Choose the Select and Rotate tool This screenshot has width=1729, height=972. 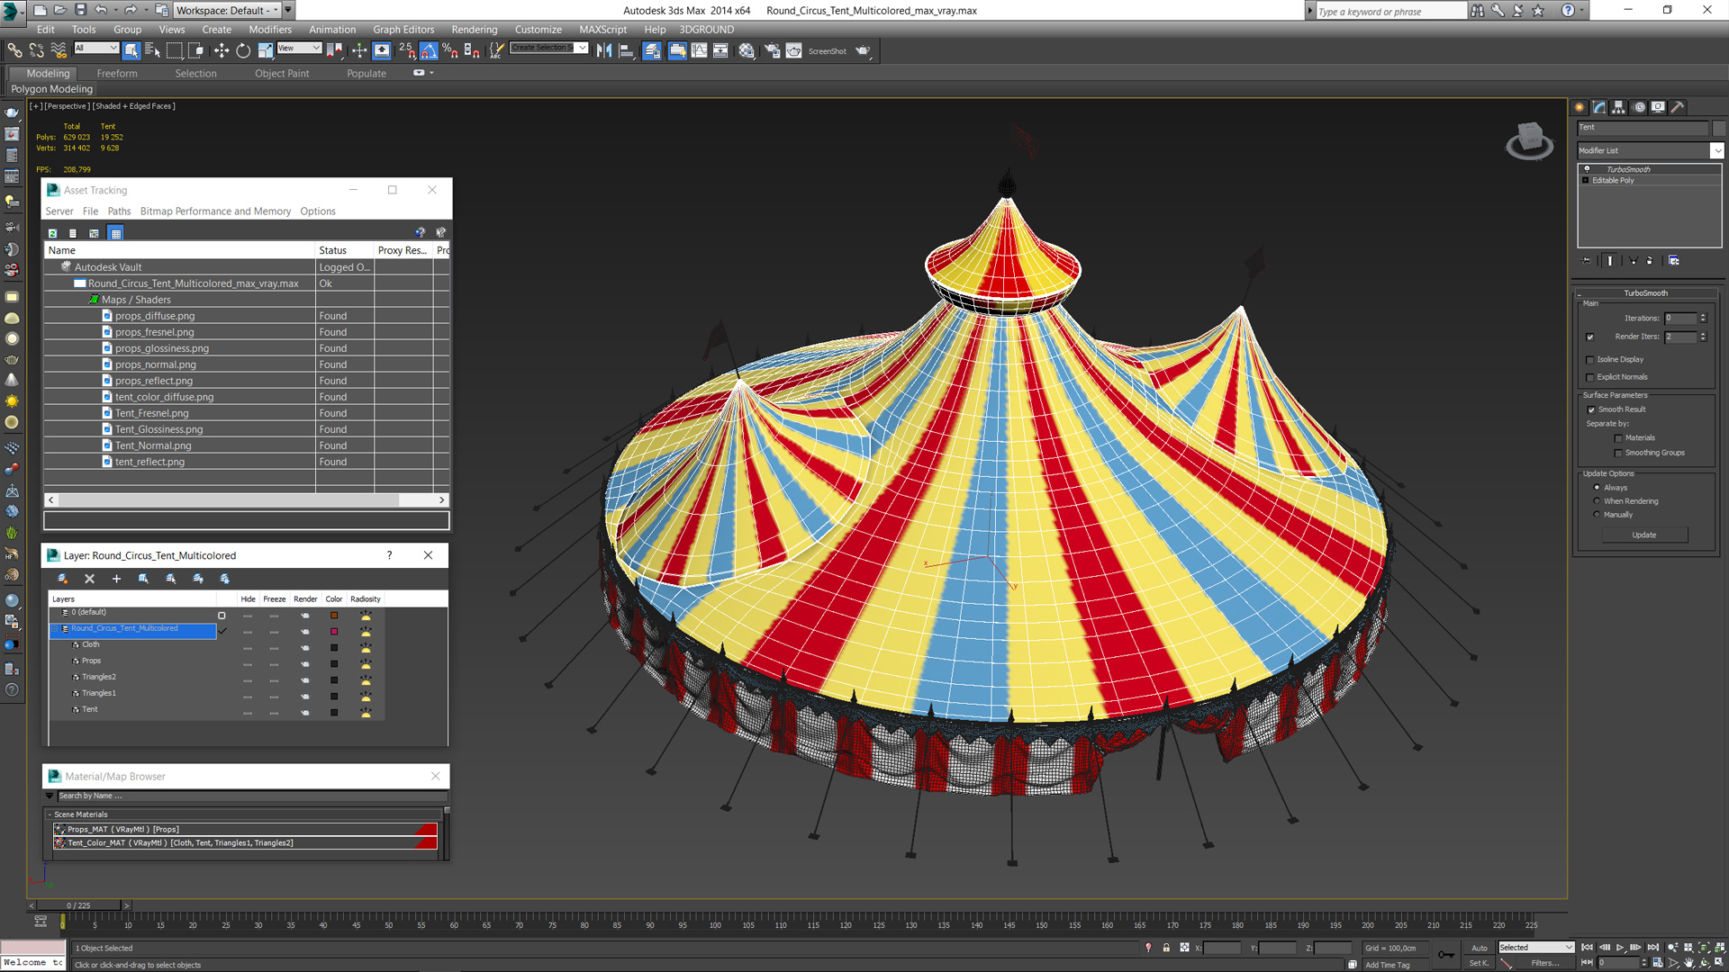[243, 50]
